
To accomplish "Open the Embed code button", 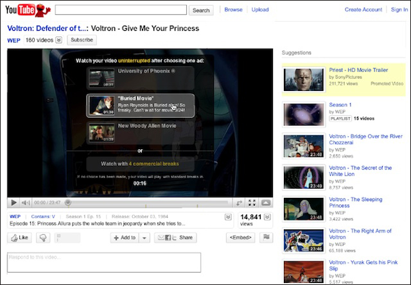I will tap(241, 238).
